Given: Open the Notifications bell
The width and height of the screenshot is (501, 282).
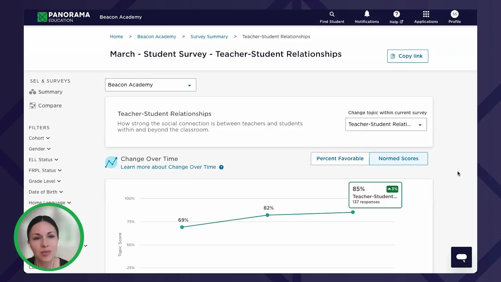Looking at the screenshot, I should point(367,14).
